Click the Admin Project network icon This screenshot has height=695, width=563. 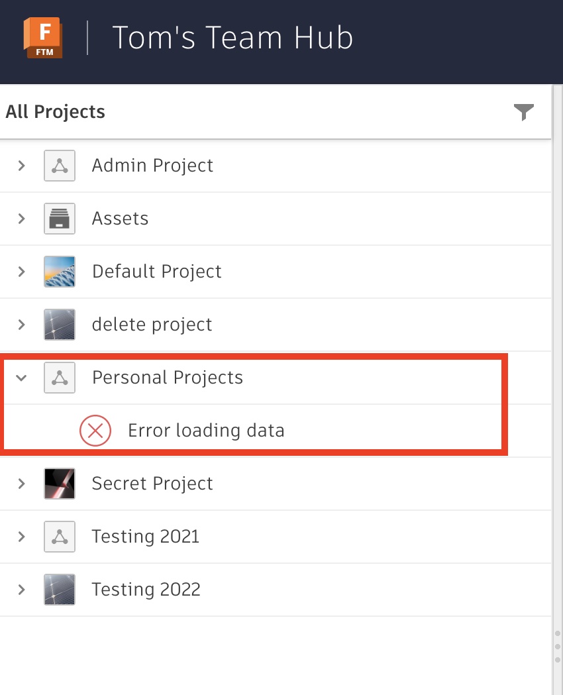60,166
